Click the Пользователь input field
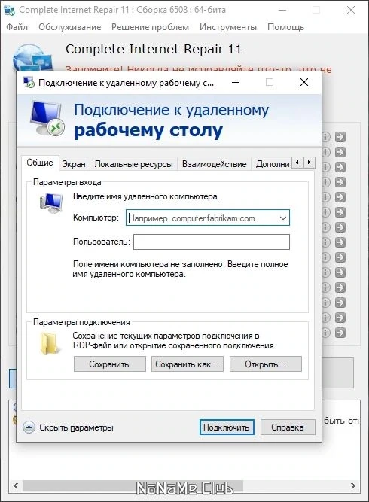The height and width of the screenshot is (502, 369). (212, 242)
